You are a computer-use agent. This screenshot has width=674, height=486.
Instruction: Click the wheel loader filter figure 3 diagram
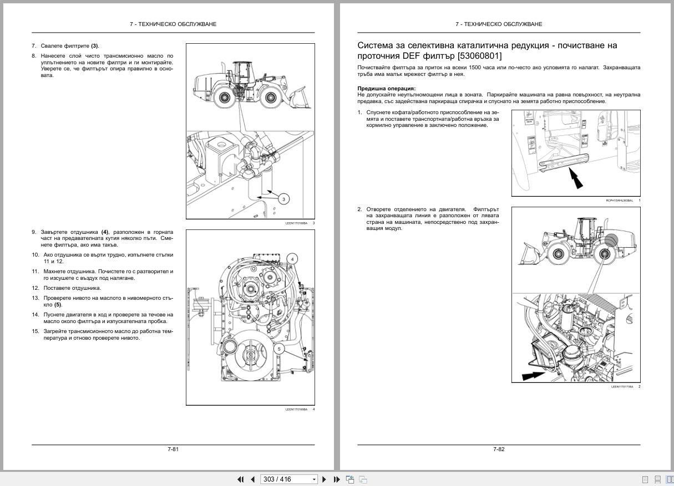click(250, 131)
